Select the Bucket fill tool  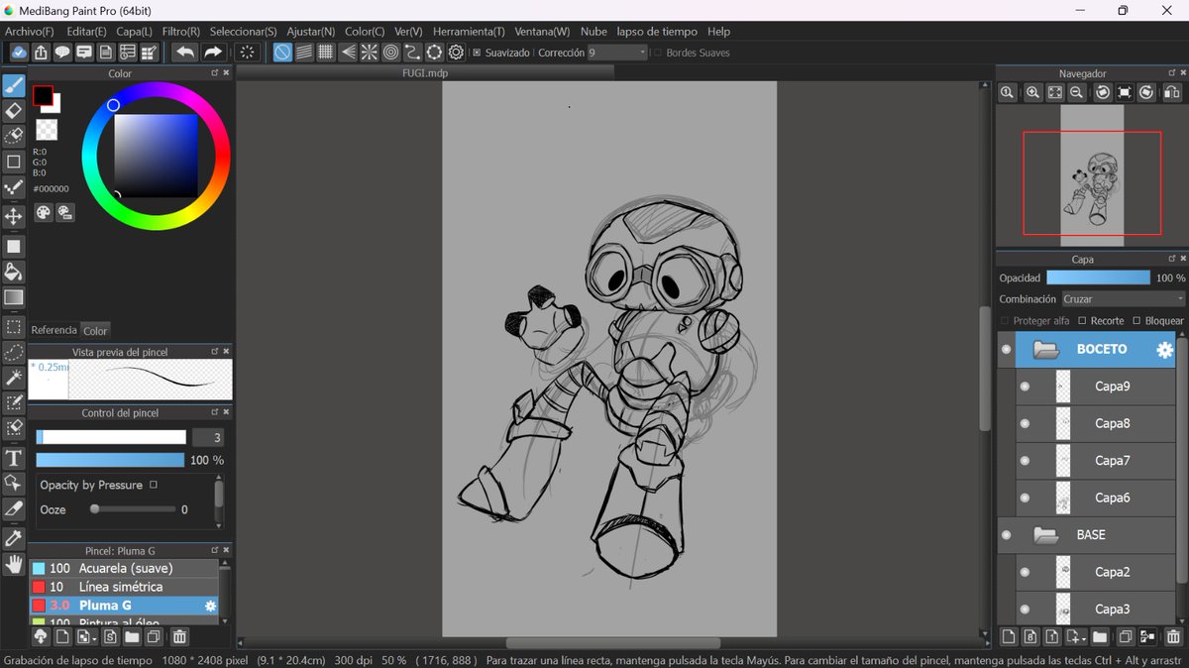point(14,272)
